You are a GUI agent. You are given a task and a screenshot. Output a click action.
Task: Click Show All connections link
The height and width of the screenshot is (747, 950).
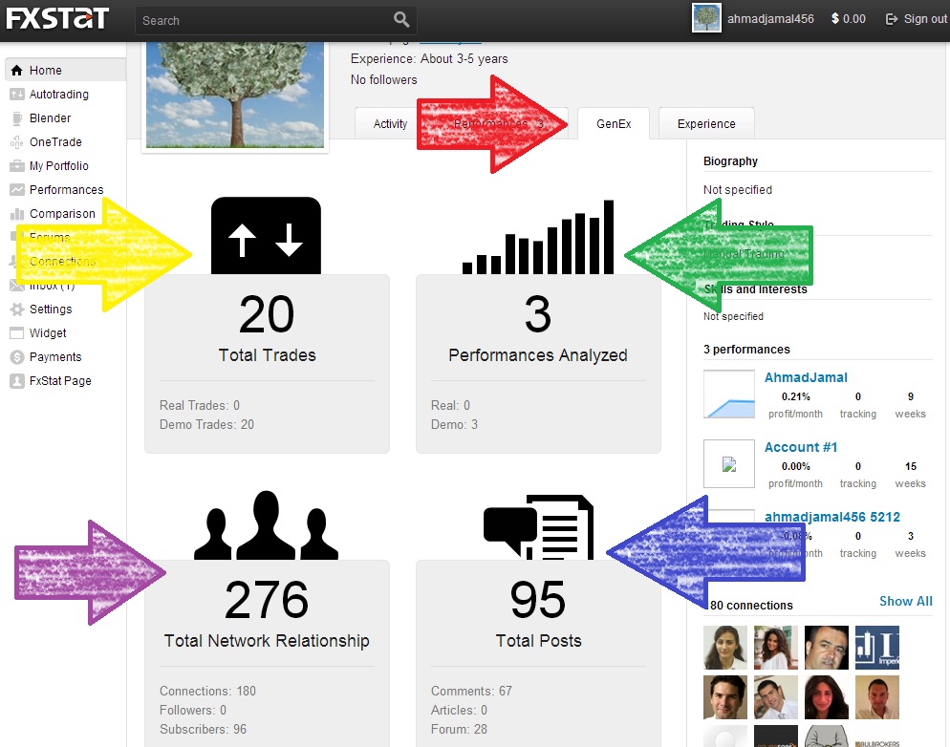[905, 601]
